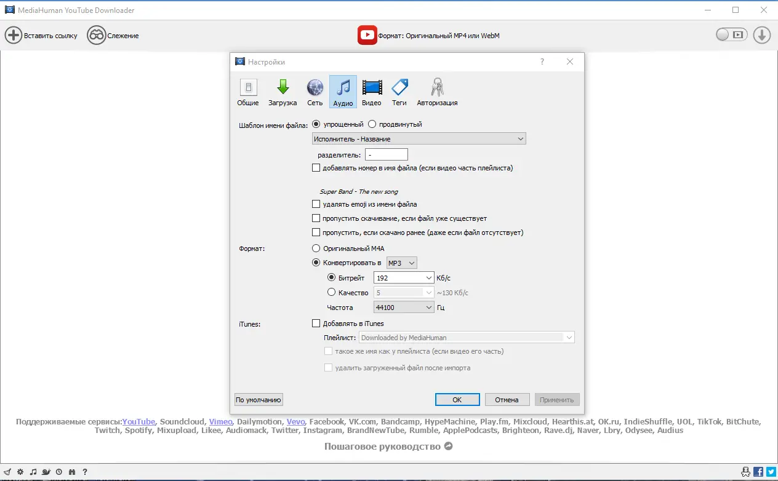Screen dimensions: 778x481
Task: Check пропустить скачивание, если файл уже существует
Action: pyautogui.click(x=316, y=218)
